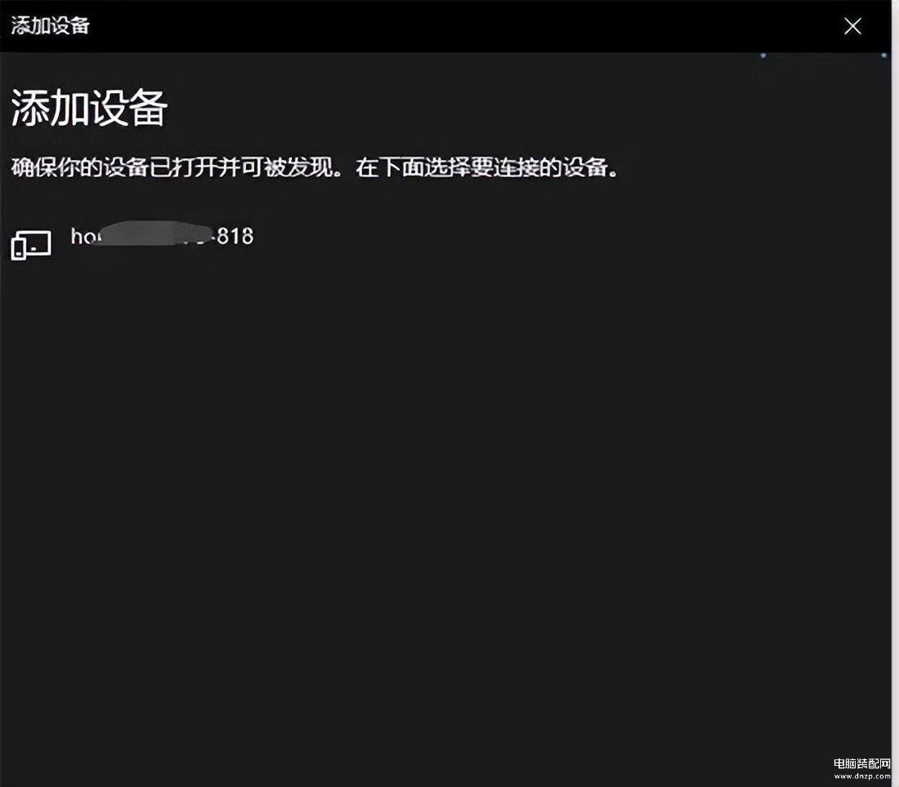Click the right-edge scrollbar strip

[x=895, y=408]
